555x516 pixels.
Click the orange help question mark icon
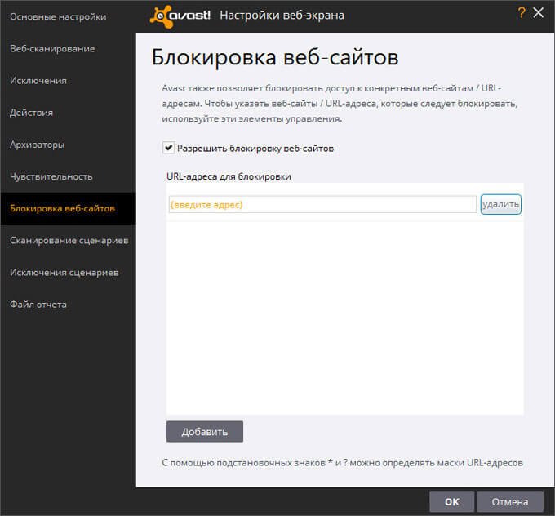[x=521, y=13]
